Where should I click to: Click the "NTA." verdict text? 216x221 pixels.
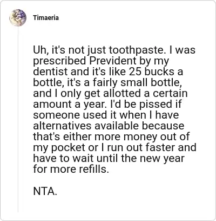coord(45,191)
